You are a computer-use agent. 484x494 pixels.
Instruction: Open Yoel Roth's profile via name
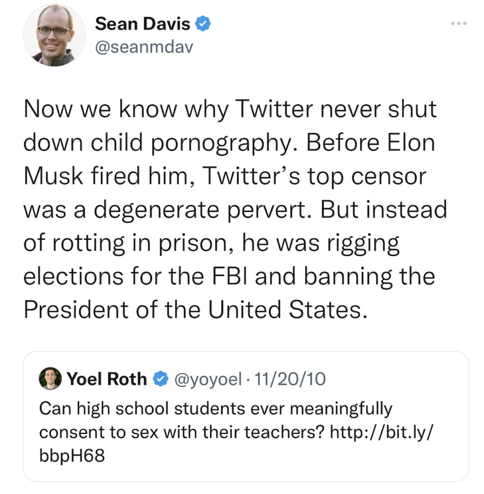tap(106, 379)
